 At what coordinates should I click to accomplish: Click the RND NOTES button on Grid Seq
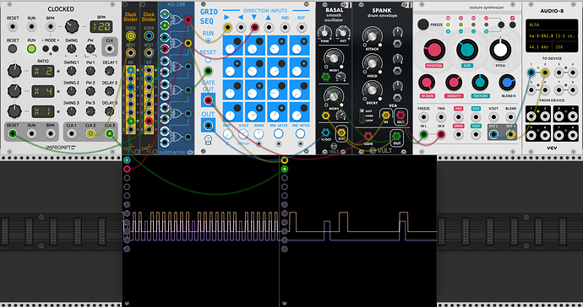(x=301, y=133)
